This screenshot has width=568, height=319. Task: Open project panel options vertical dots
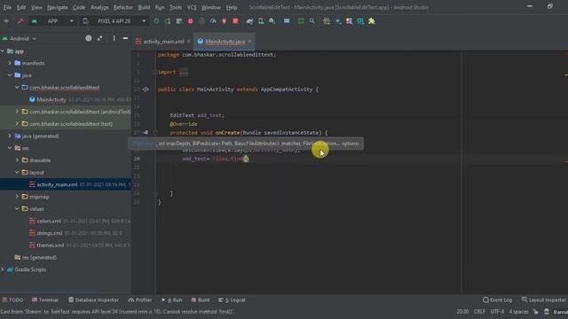[x=114, y=38]
